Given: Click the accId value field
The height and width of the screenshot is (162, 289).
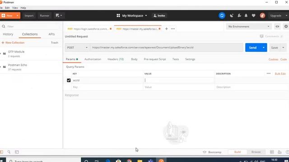Looking at the screenshot, I should tap(179, 80).
